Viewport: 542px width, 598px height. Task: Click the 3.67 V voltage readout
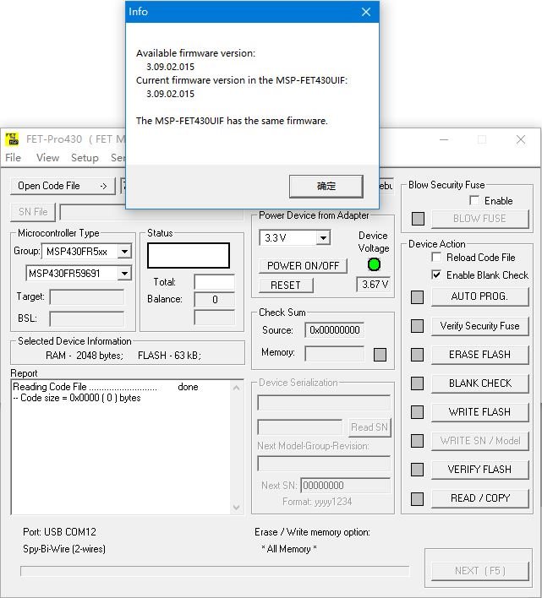(x=374, y=285)
